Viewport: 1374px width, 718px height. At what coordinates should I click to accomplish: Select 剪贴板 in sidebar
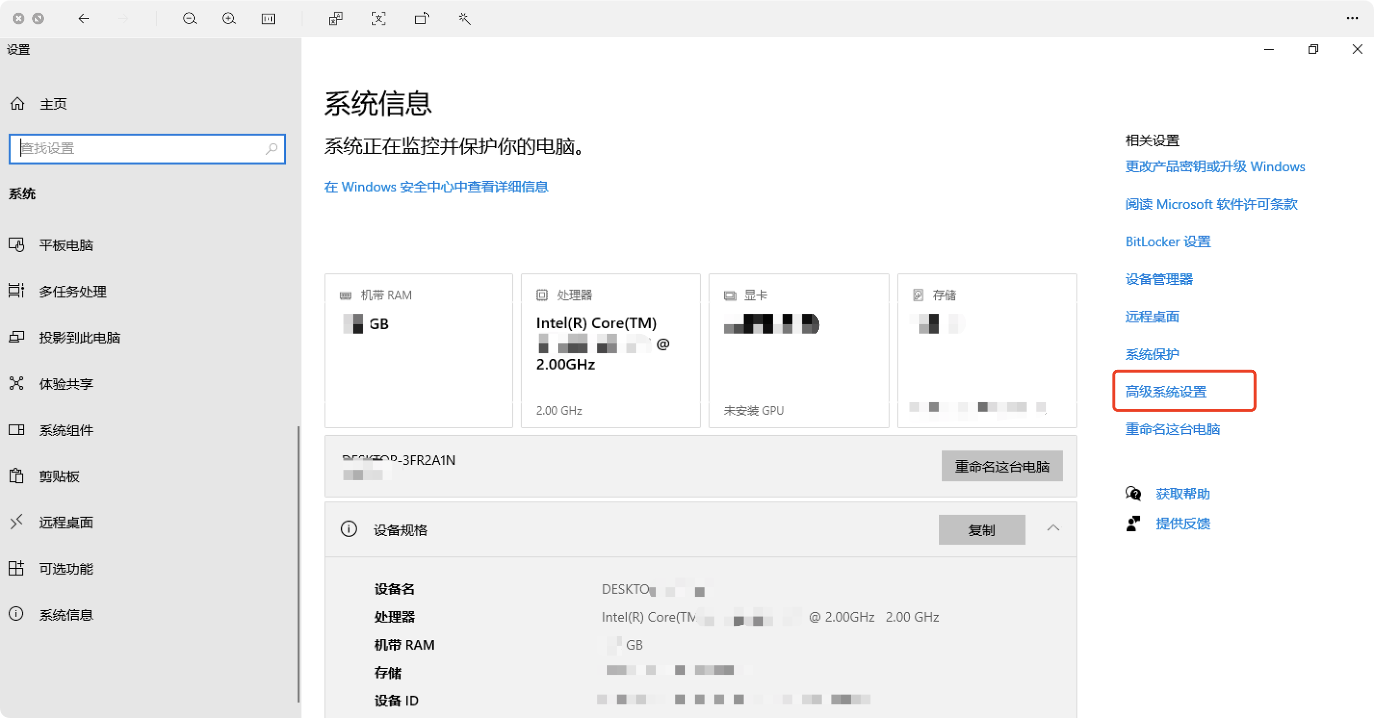point(59,477)
